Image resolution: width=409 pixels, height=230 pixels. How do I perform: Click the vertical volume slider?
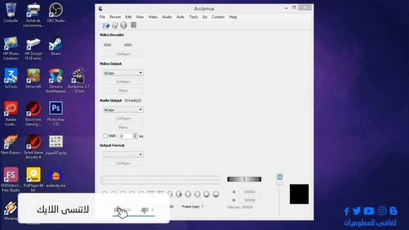279,199
